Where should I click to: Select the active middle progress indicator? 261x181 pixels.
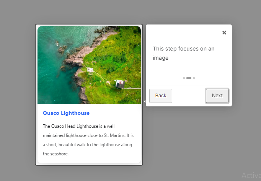point(189,78)
